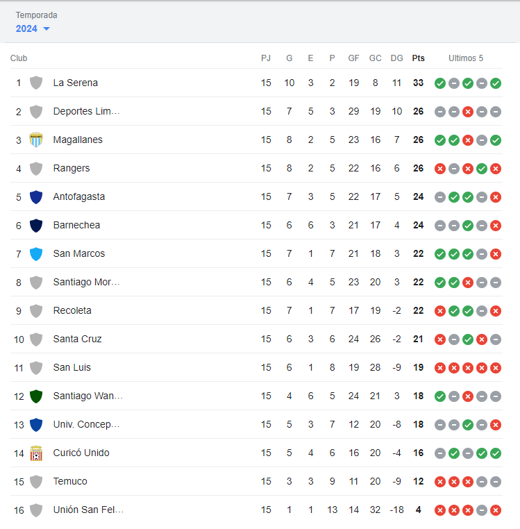Sort table by Pts column header
The height and width of the screenshot is (529, 520).
click(x=418, y=58)
